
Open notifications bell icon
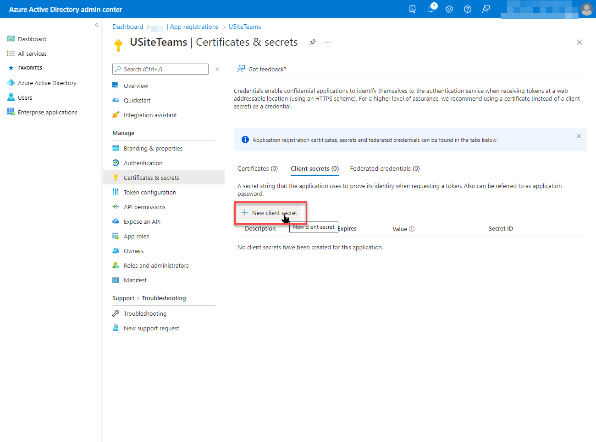[x=431, y=9]
